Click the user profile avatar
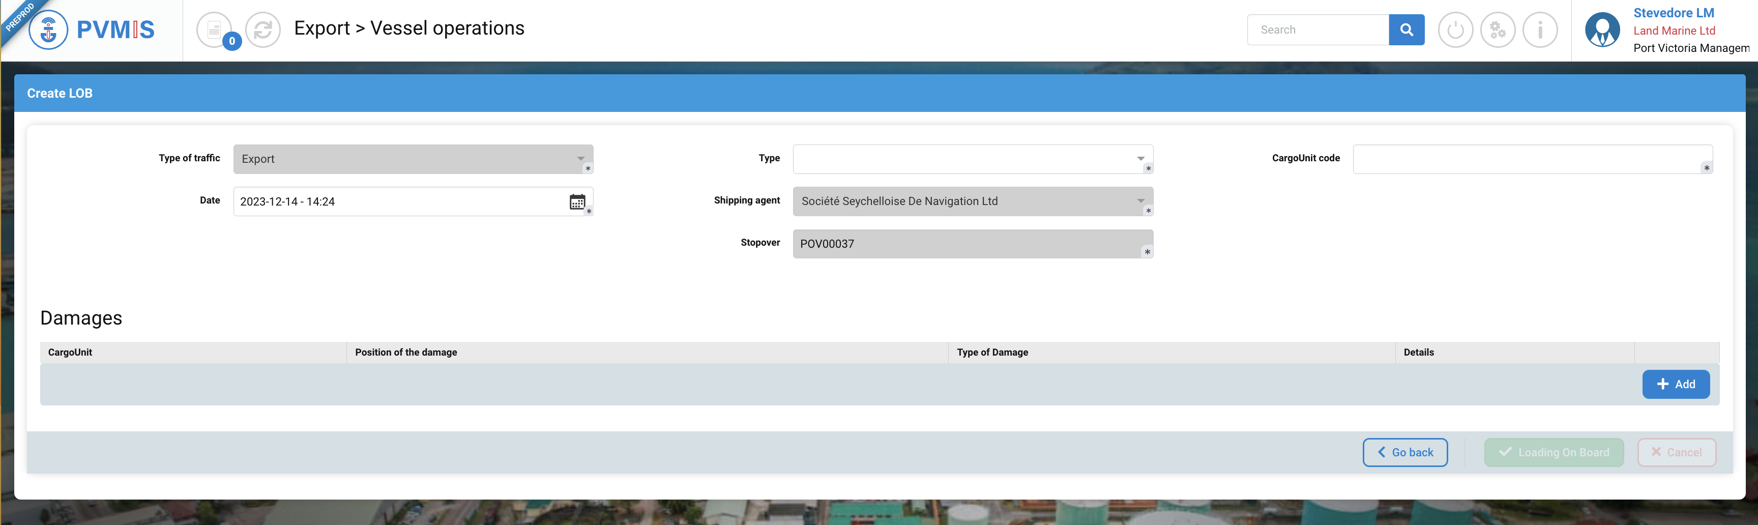This screenshot has height=525, width=1758. point(1602,30)
